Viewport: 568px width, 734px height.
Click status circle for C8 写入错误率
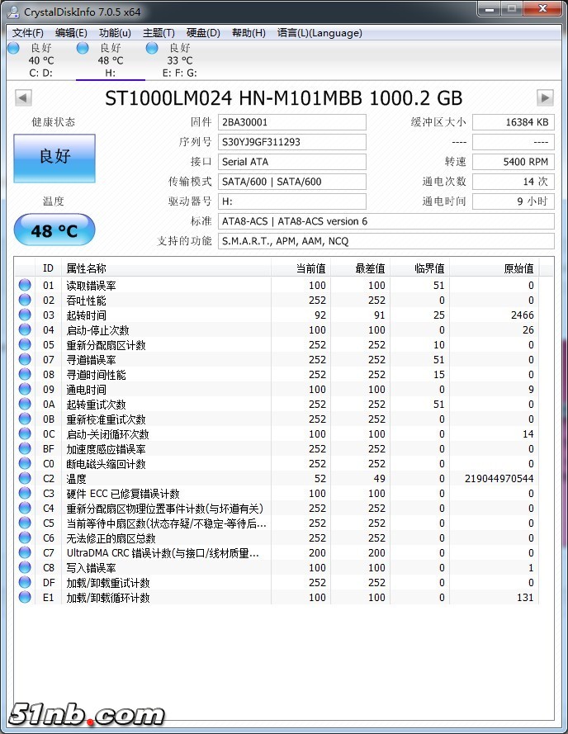coord(25,567)
